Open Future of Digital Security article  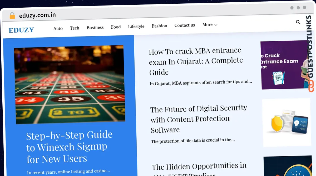point(199,119)
